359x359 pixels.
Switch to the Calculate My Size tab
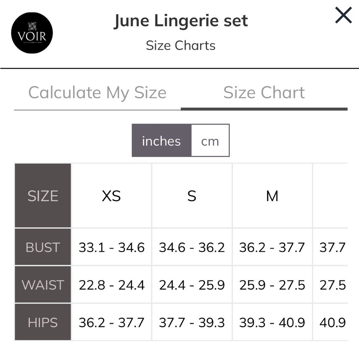click(x=97, y=93)
